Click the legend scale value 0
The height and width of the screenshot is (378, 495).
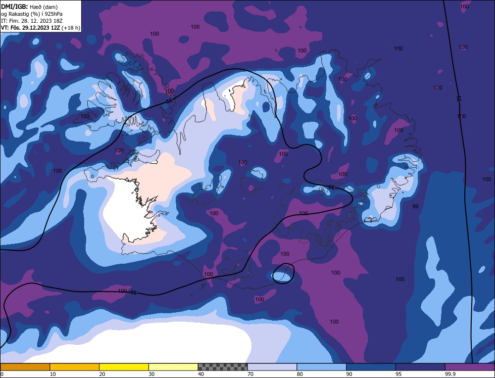[x=2, y=374]
